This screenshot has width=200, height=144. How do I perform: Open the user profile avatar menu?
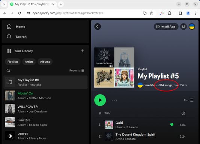(x=192, y=27)
